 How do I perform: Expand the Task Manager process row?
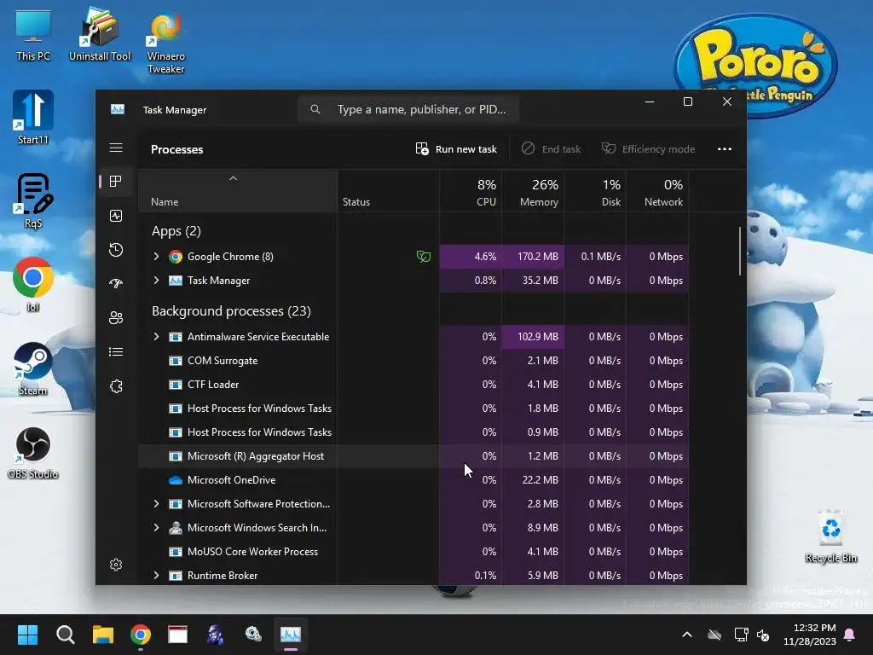point(157,280)
